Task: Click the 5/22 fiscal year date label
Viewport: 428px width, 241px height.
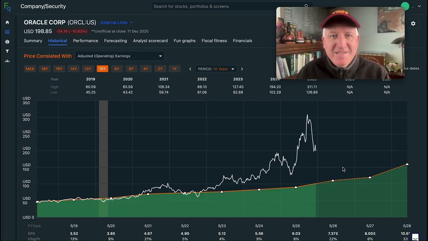Action: point(185,226)
